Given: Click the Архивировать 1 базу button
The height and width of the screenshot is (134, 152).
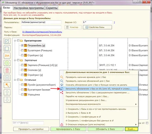Looking at the screenshot, I should [68, 129].
